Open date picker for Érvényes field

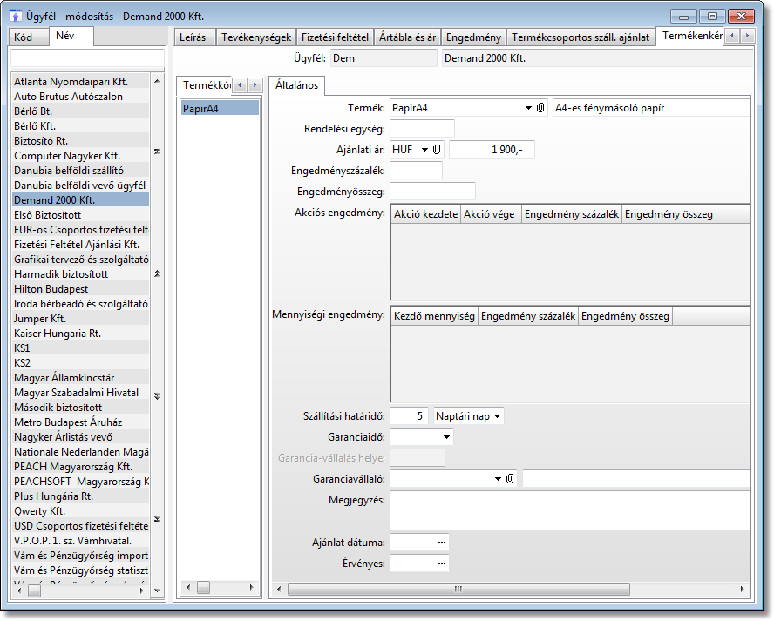pos(442,564)
